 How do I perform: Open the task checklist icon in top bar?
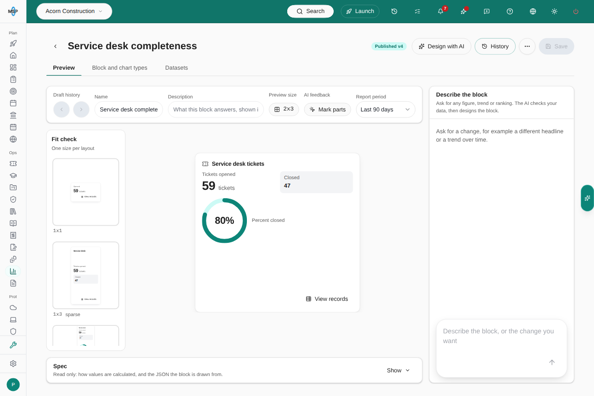click(417, 11)
